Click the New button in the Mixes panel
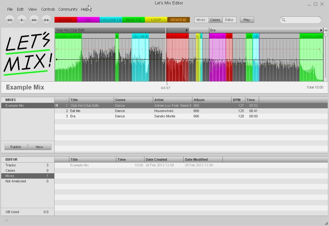This screenshot has height=226, width=329. click(x=39, y=147)
